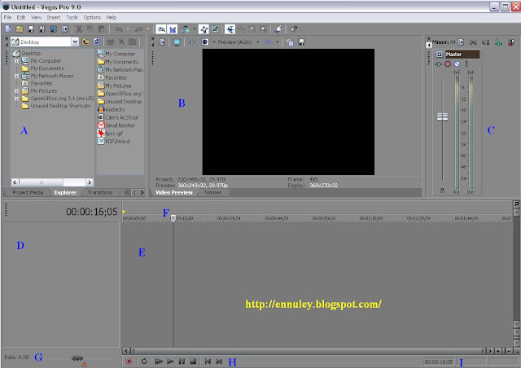Click the Video Preview tab
The width and height of the screenshot is (521, 368).
point(173,192)
